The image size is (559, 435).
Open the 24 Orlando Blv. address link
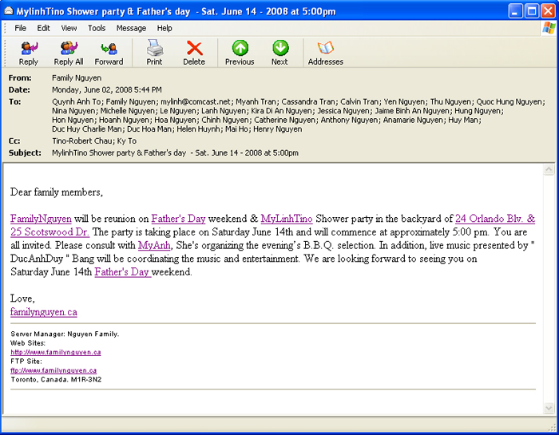pos(495,219)
